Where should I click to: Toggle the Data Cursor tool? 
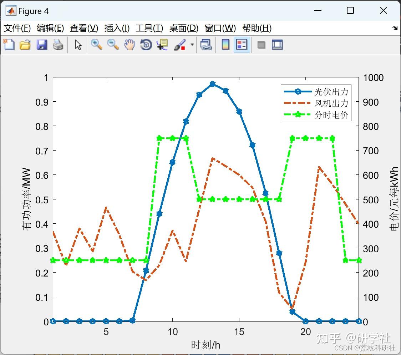[162, 45]
